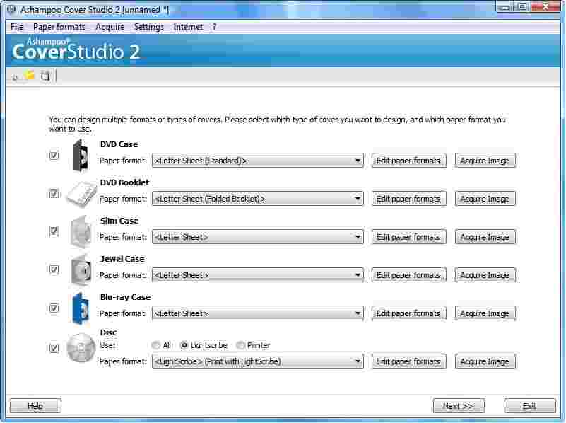Click Edit paper formats for Blu-ray Case
Screen dimensions: 566x423
point(408,313)
